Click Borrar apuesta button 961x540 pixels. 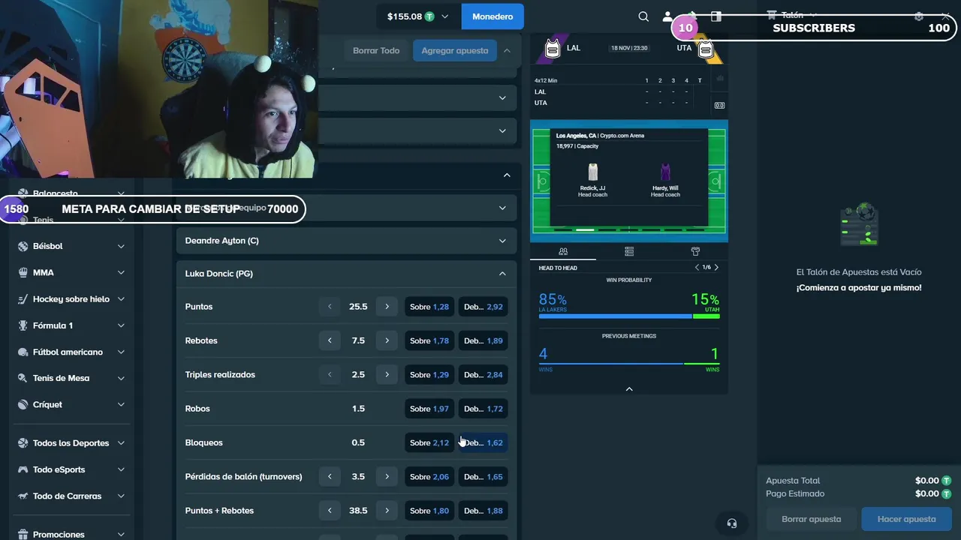click(x=811, y=519)
